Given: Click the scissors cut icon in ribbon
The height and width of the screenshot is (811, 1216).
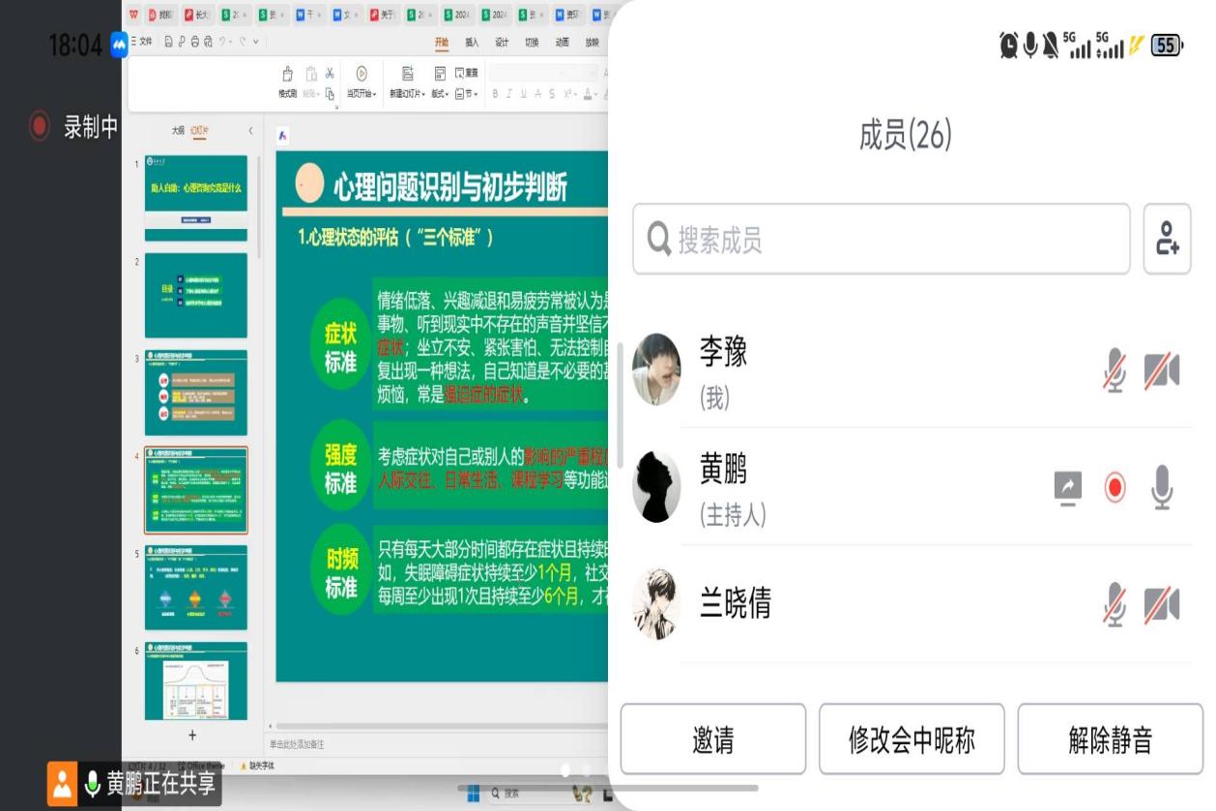Looking at the screenshot, I should [330, 73].
